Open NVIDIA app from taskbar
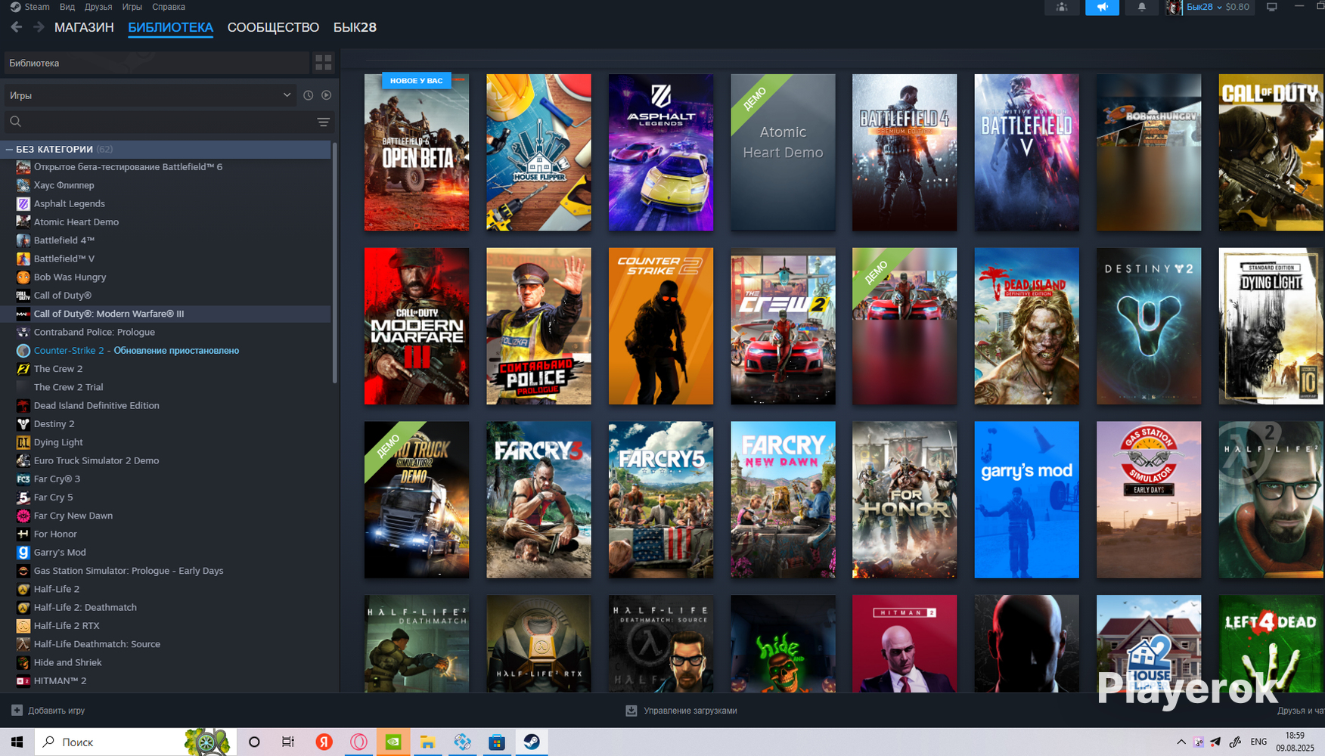The image size is (1325, 756). click(x=393, y=742)
